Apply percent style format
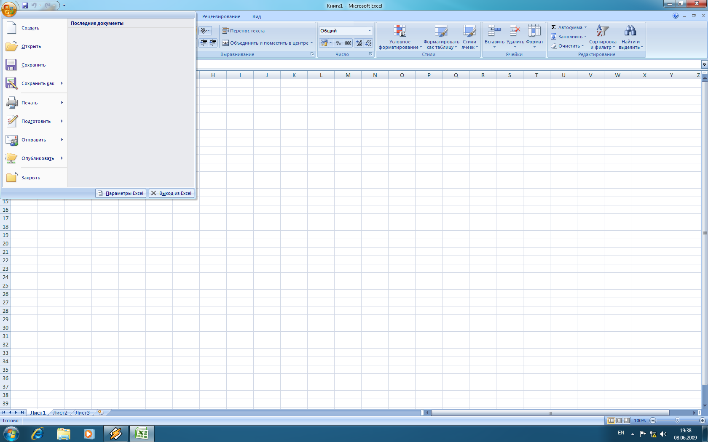Viewport: 708px width, 442px height. (x=338, y=43)
